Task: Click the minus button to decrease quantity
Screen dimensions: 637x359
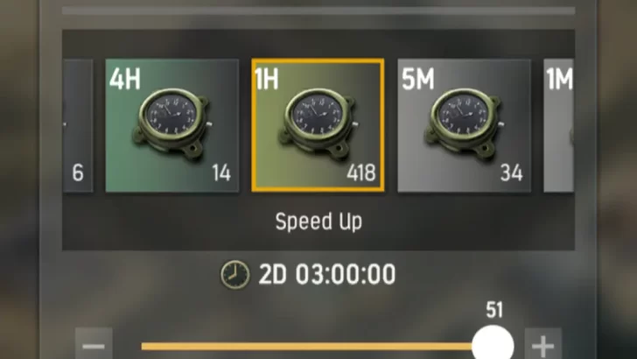Action: coord(94,345)
